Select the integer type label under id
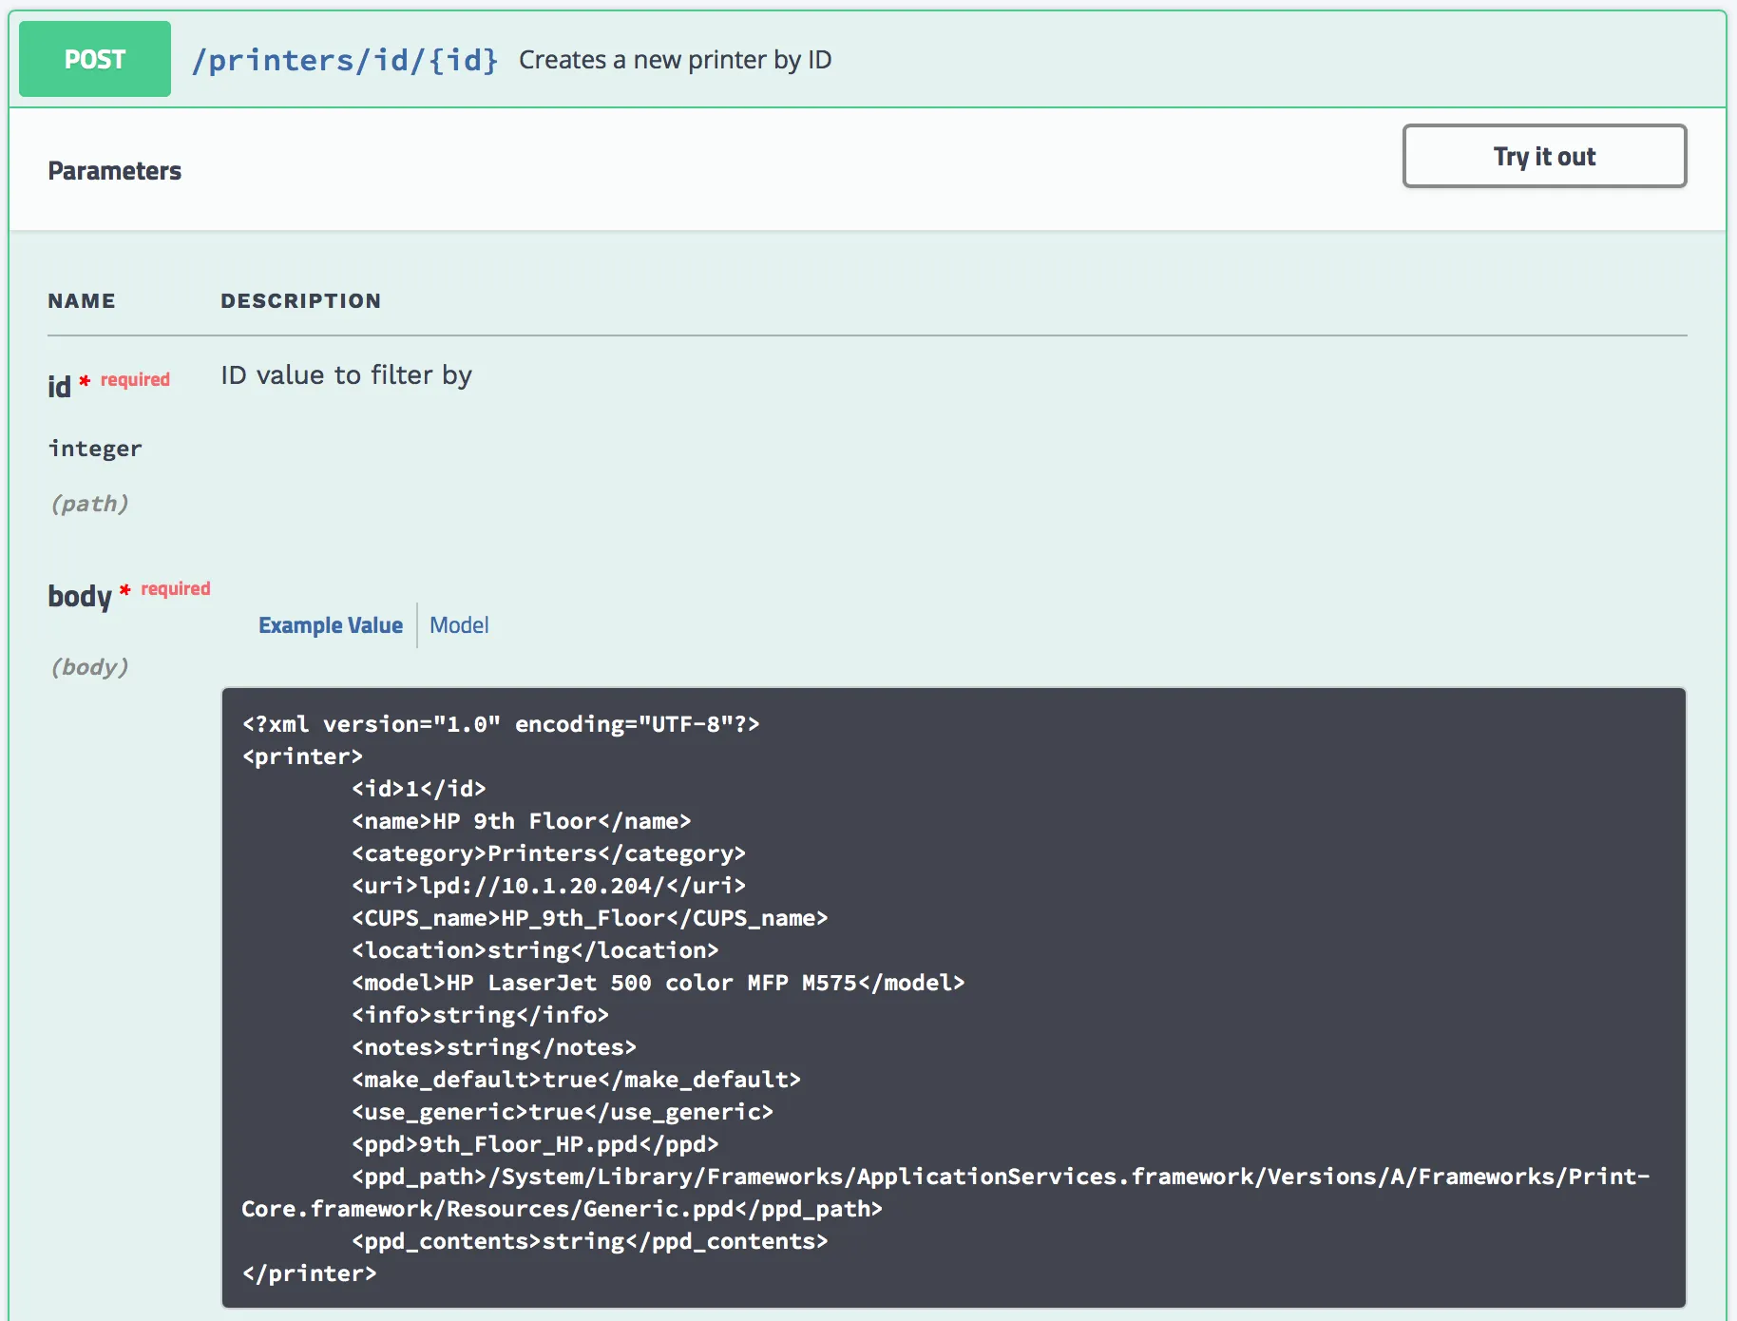This screenshot has height=1321, width=1737. [95, 448]
